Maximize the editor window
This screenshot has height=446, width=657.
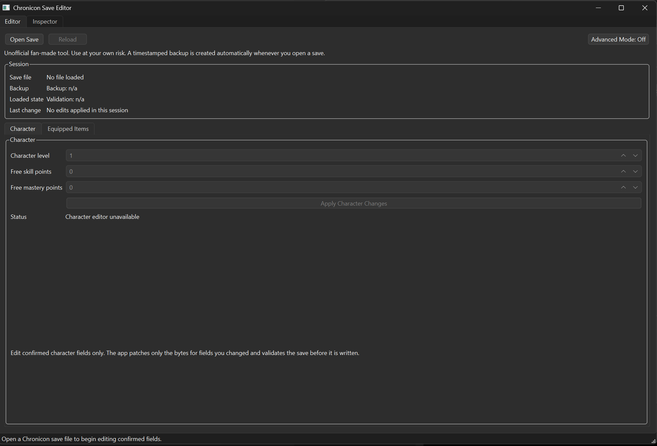621,8
